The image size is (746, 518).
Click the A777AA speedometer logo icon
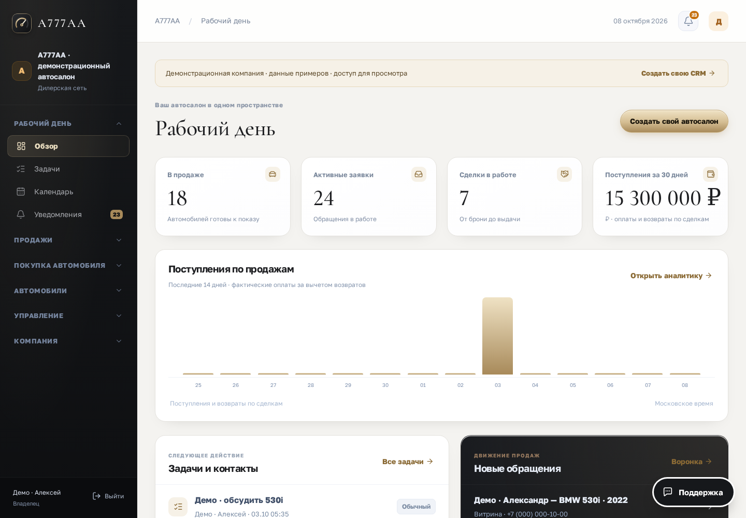(x=22, y=23)
